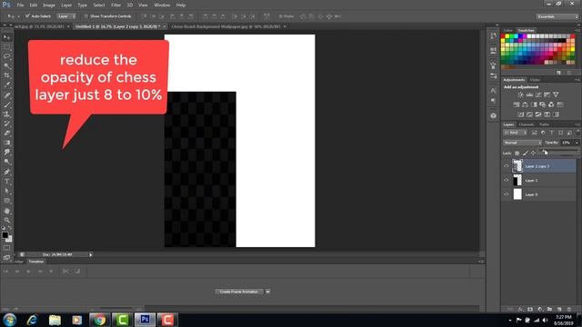Select the Eyedropper tool

tap(6, 85)
